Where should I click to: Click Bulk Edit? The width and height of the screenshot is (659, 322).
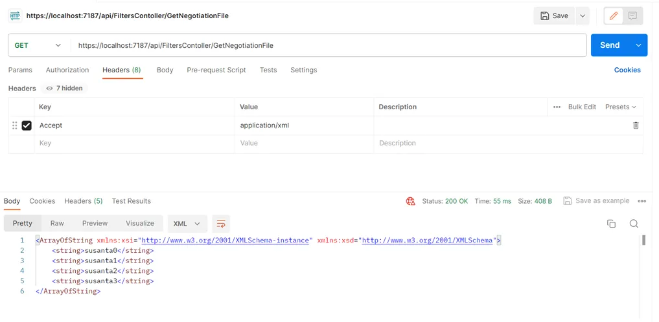[x=582, y=107]
